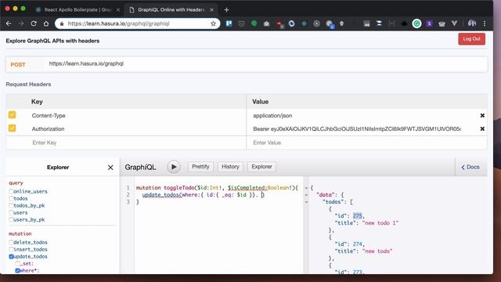Click the React devtools extension icon

(304, 23)
